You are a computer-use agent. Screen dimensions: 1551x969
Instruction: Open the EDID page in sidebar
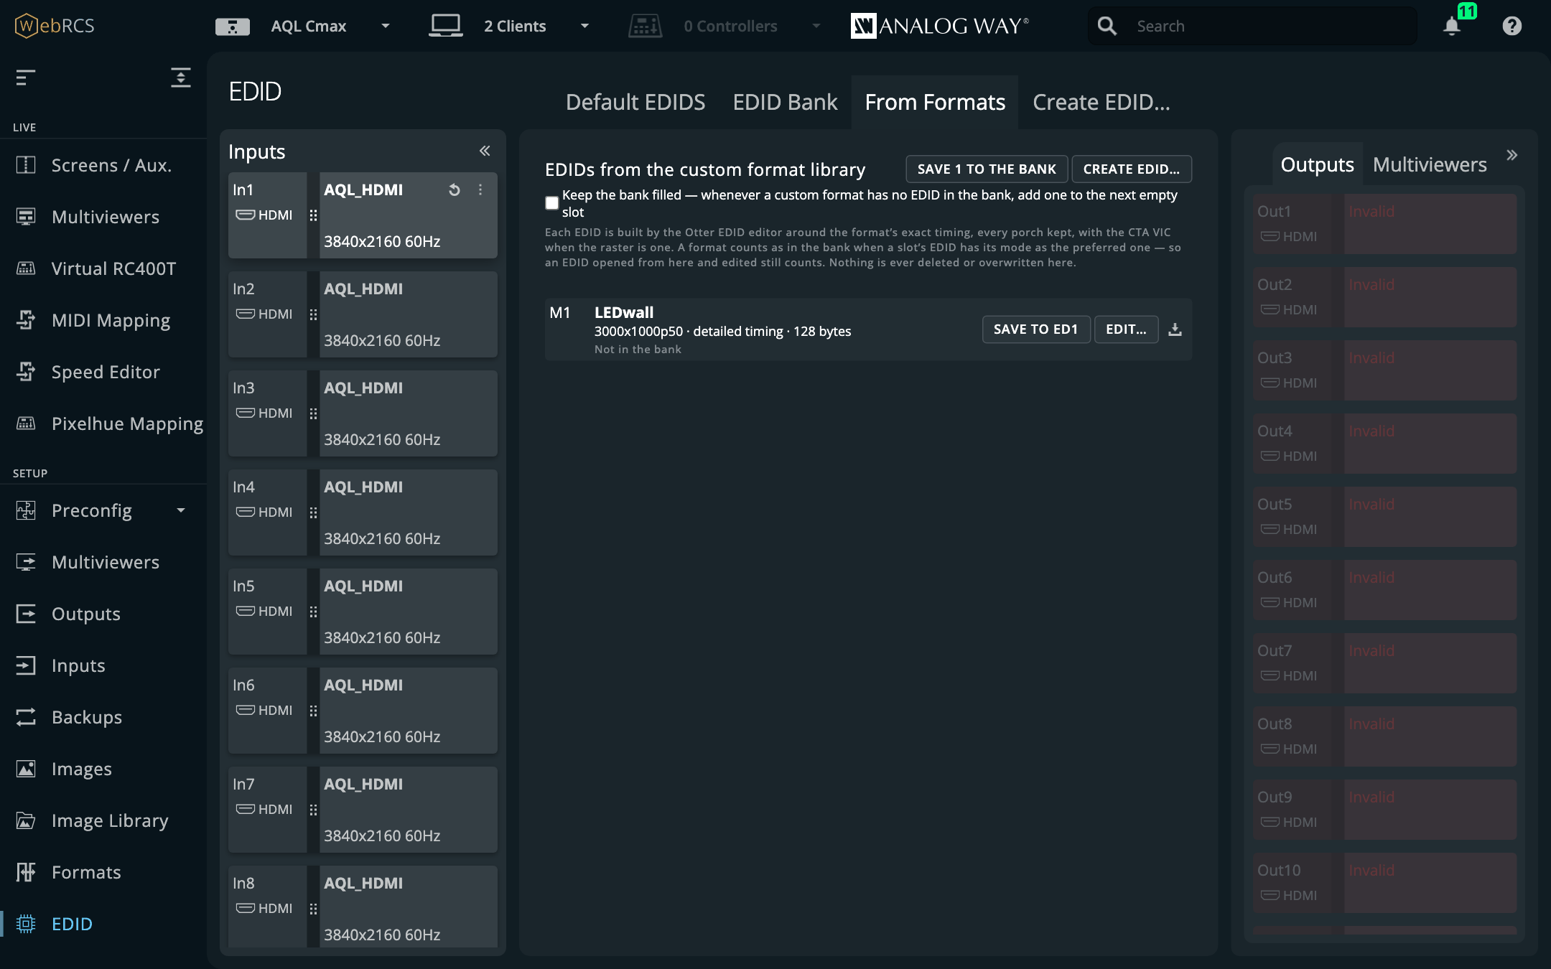(x=103, y=924)
